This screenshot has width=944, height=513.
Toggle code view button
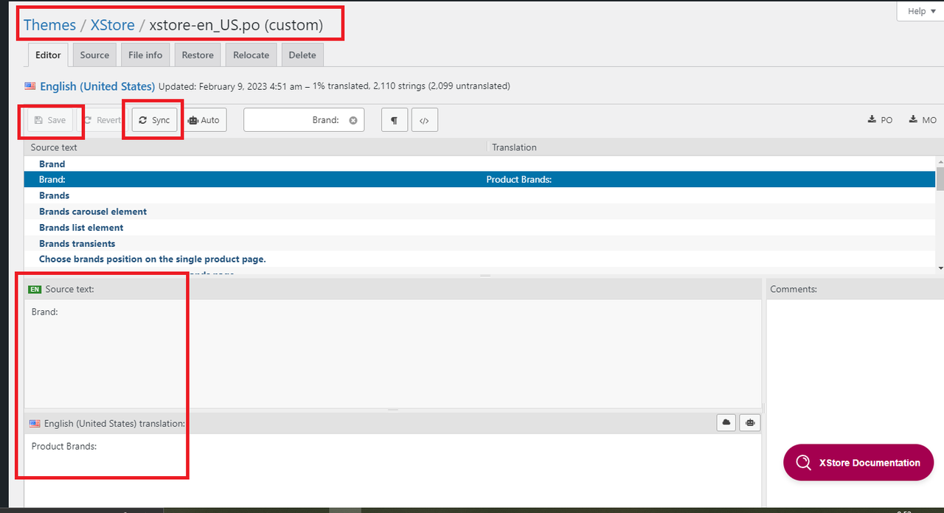pyautogui.click(x=425, y=120)
